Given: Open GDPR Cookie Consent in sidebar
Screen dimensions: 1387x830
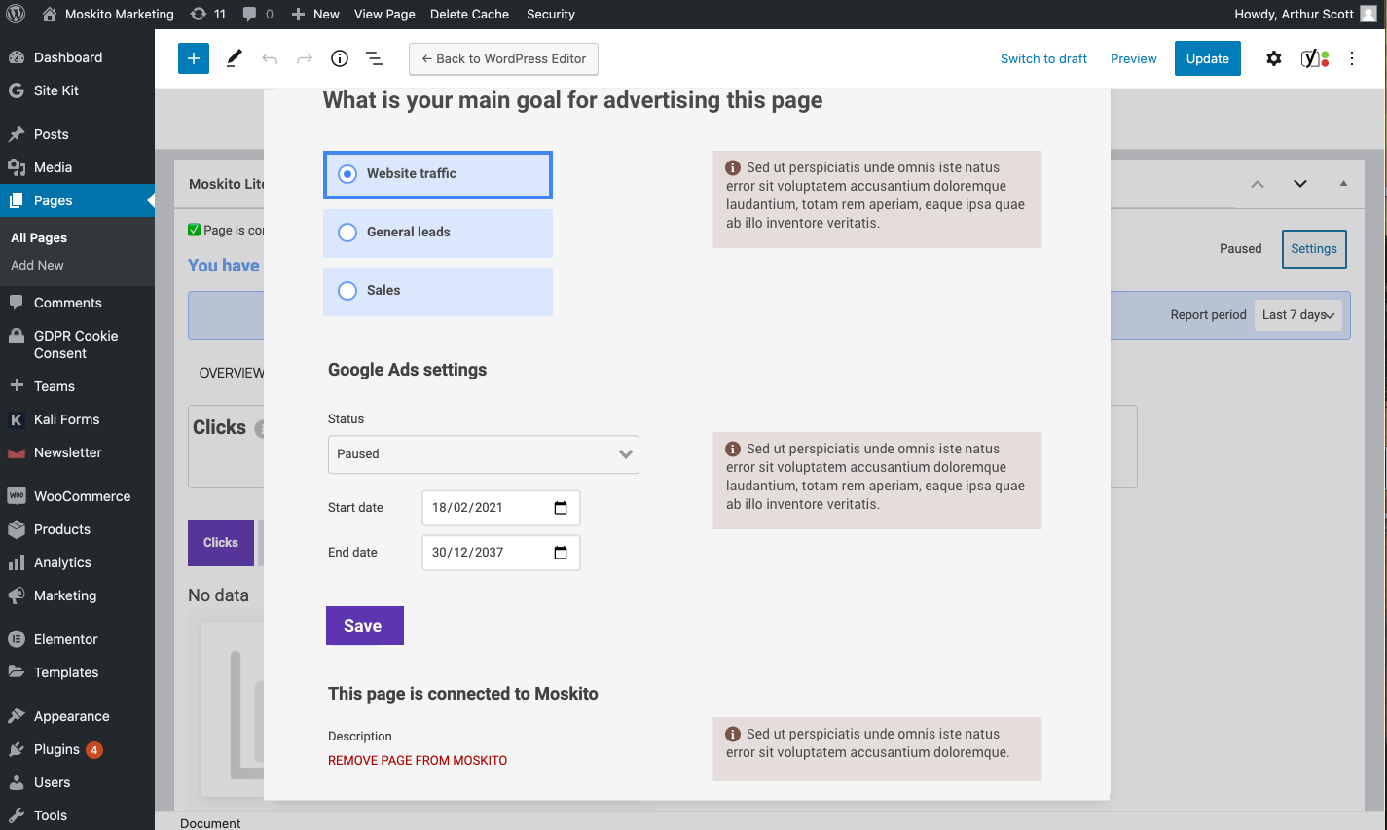Looking at the screenshot, I should (77, 344).
